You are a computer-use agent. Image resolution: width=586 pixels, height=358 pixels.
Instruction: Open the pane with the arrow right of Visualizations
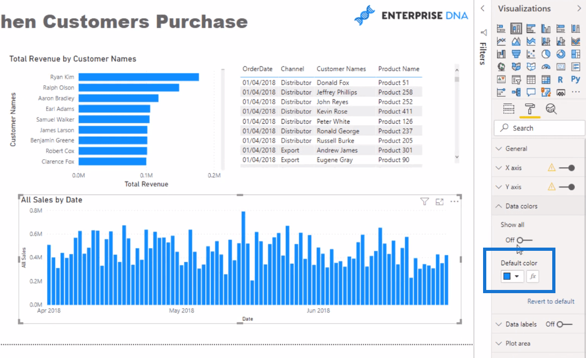pos(579,8)
